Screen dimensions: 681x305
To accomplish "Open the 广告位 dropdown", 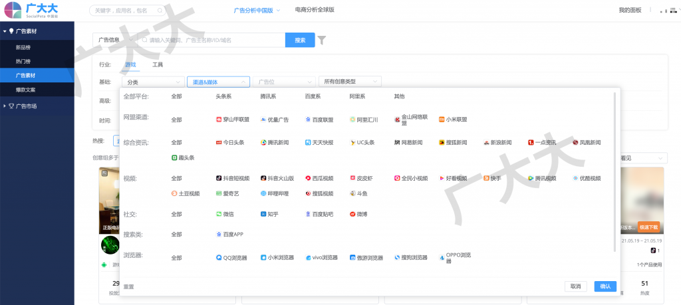I will [x=284, y=82].
